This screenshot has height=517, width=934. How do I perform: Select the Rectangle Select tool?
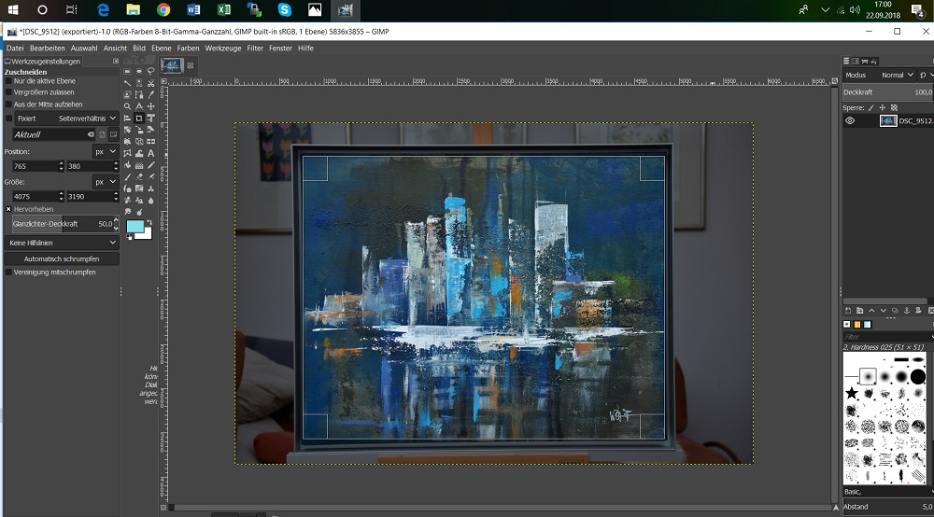click(128, 71)
